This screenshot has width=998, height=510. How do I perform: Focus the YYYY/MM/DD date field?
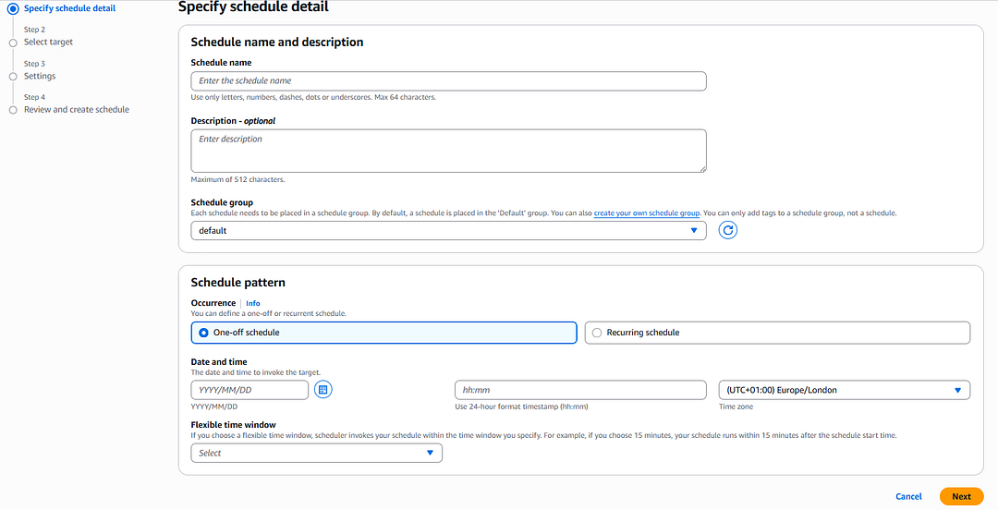tap(249, 390)
